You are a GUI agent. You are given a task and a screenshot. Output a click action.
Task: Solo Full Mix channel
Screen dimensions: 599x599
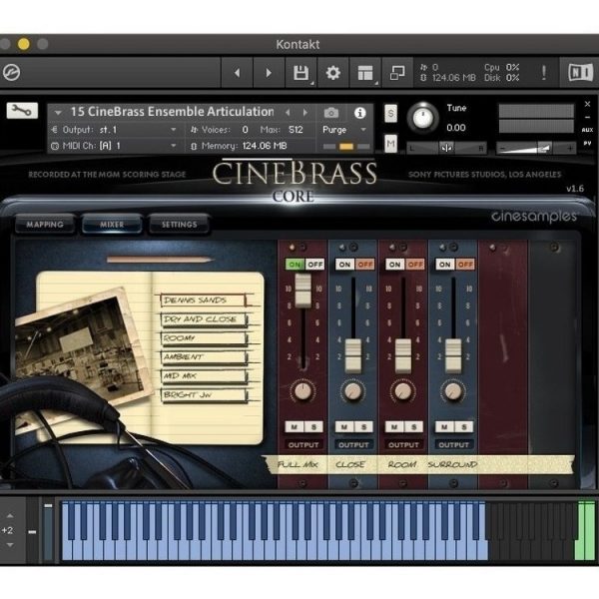tap(313, 426)
